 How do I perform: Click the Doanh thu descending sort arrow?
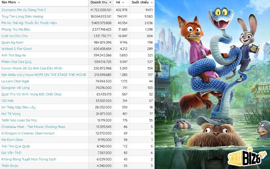110,3
